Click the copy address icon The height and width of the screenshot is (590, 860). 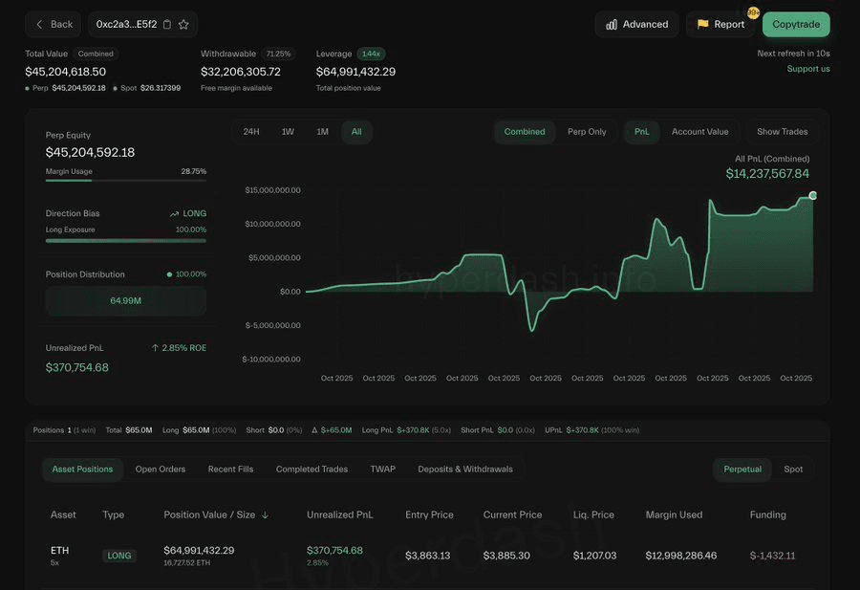coord(167,24)
